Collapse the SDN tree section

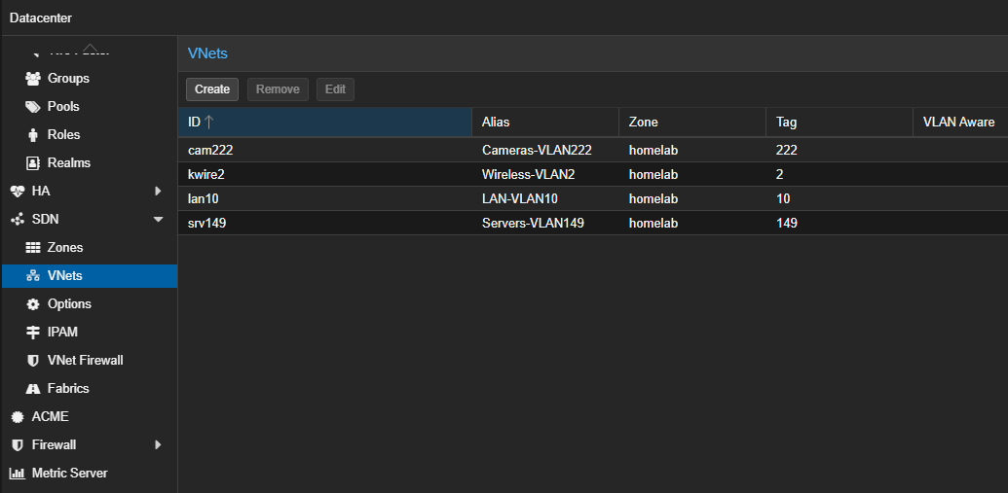158,220
